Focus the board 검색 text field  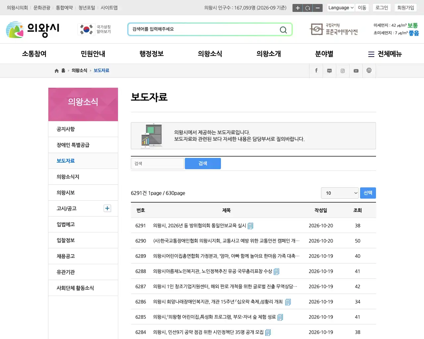(157, 164)
